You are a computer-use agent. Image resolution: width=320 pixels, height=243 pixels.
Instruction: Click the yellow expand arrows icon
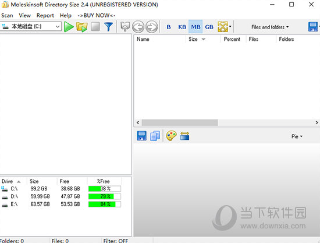223,27
